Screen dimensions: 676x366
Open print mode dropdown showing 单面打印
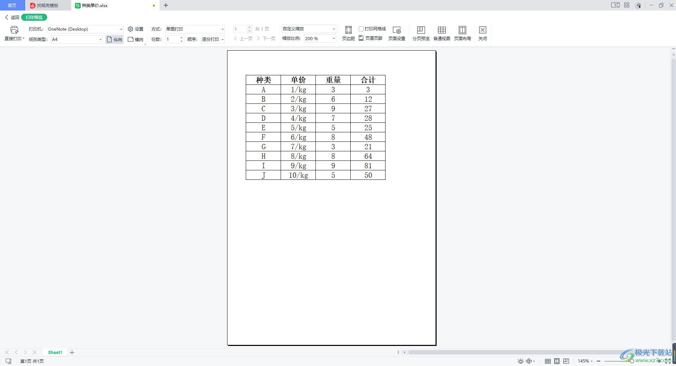click(195, 29)
